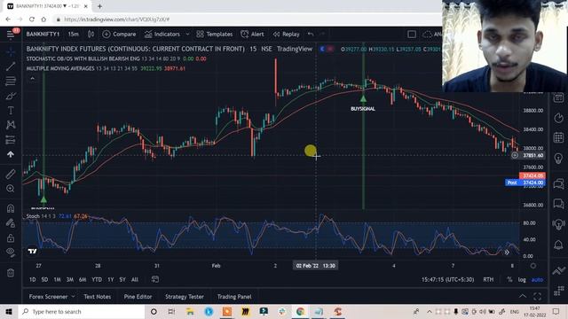Screen dimensions: 568x319
Task: Start bar Replay mode
Action: coord(286,34)
